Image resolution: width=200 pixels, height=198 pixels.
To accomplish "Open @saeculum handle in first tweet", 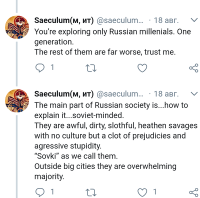I will 120,20.
